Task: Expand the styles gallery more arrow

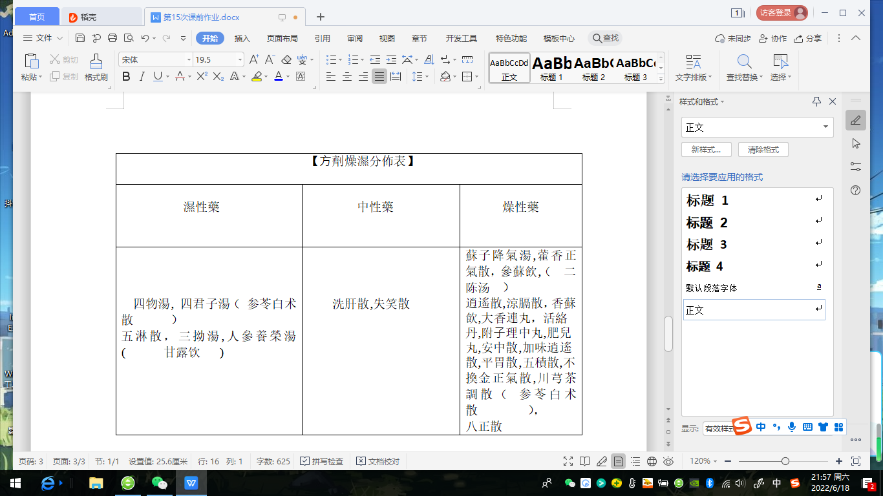Action: [x=661, y=79]
